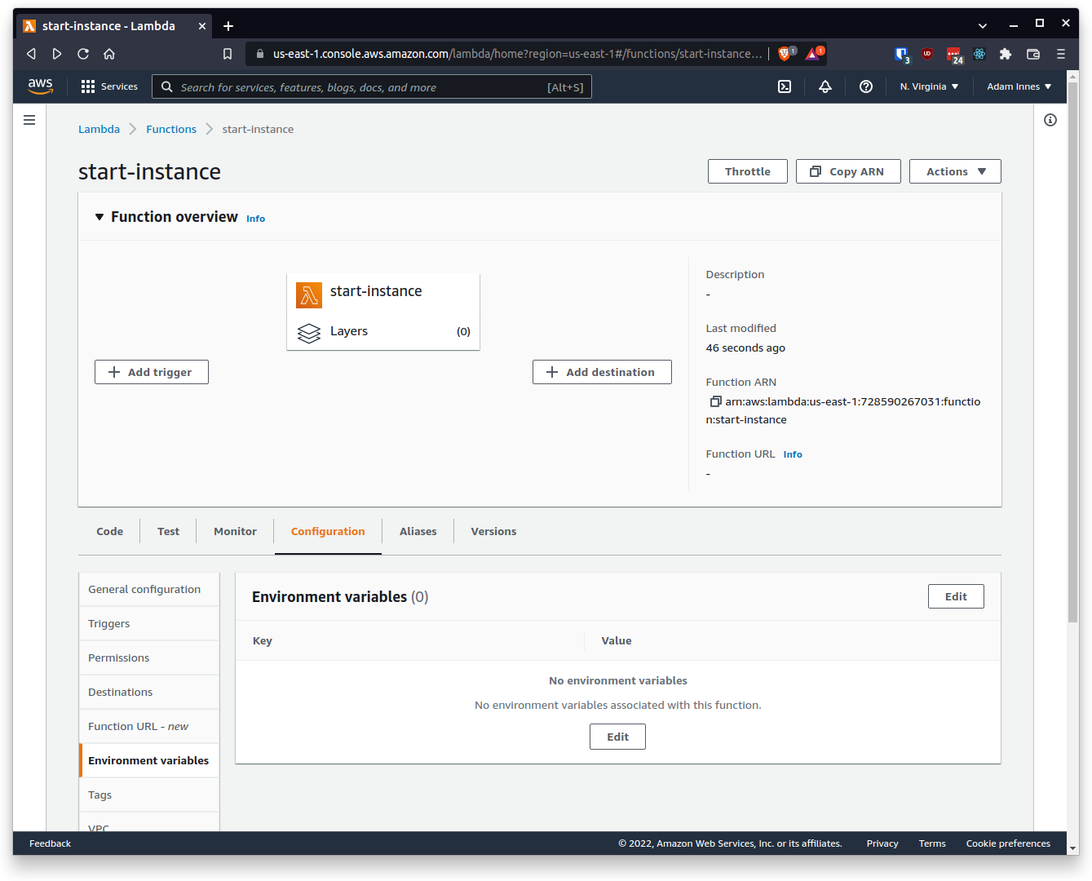This screenshot has width=1092, height=881.
Task: Reload the page with refresh icon
Action: click(x=83, y=54)
